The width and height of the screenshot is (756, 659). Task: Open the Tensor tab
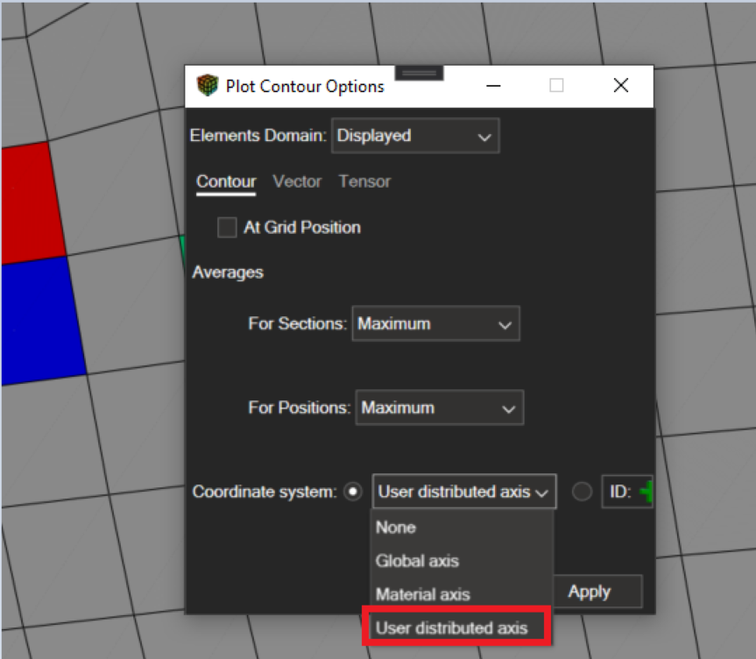[x=364, y=182]
